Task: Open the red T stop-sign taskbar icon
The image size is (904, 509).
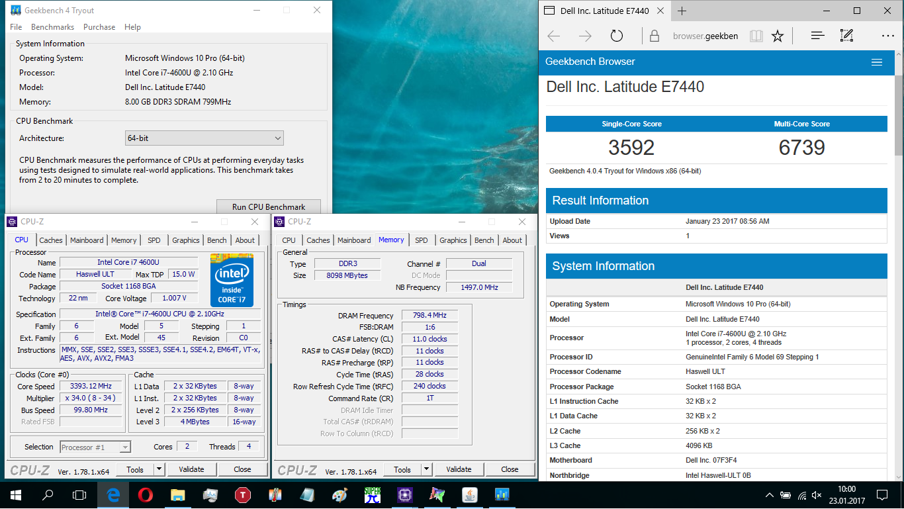Action: tap(242, 494)
